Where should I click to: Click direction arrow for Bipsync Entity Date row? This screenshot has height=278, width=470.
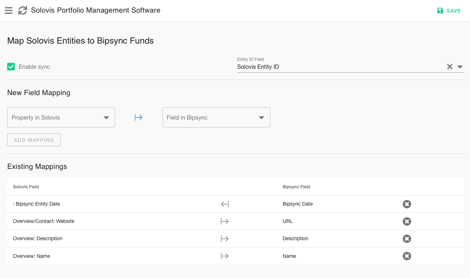[225, 204]
